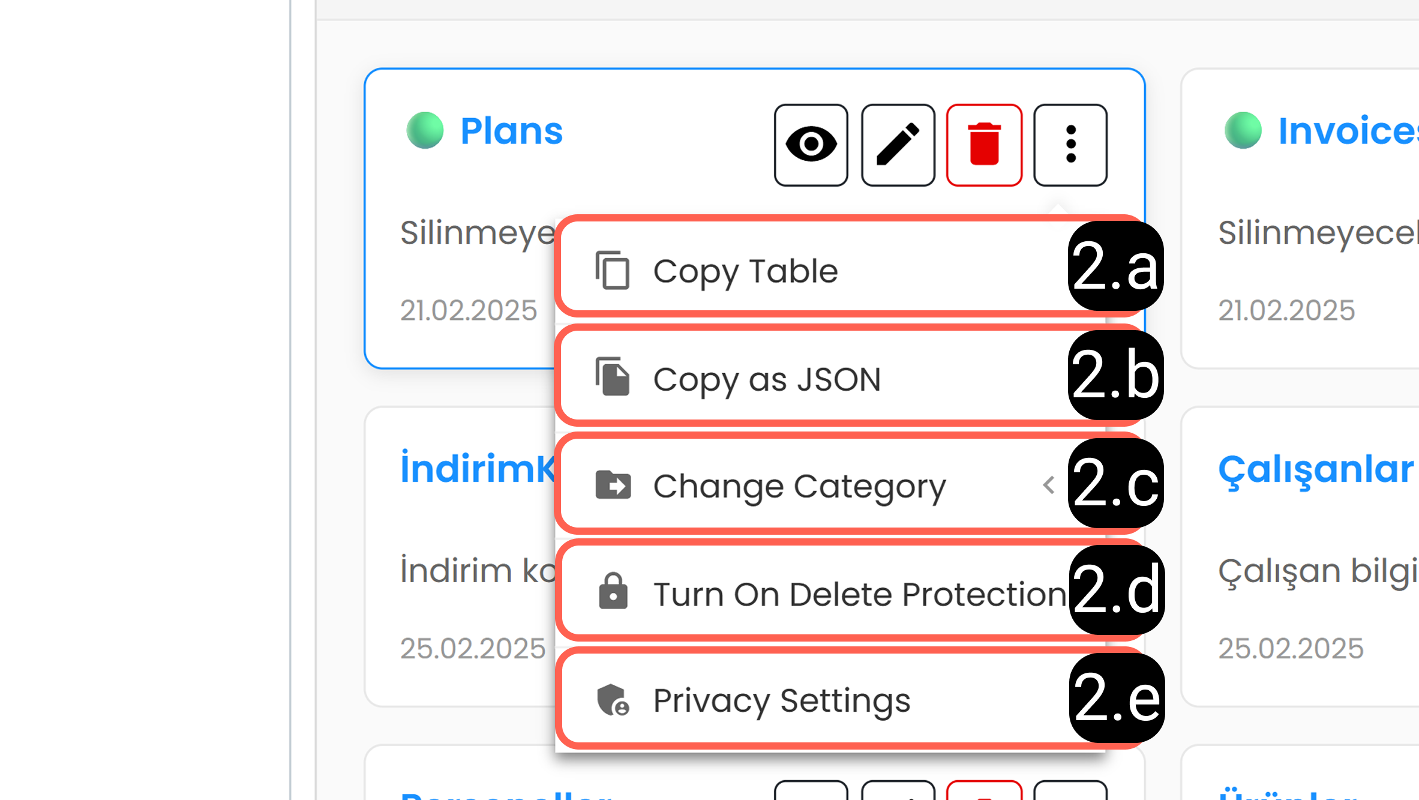1419x800 pixels.
Task: Select the İndirim table card title
Action: point(478,468)
